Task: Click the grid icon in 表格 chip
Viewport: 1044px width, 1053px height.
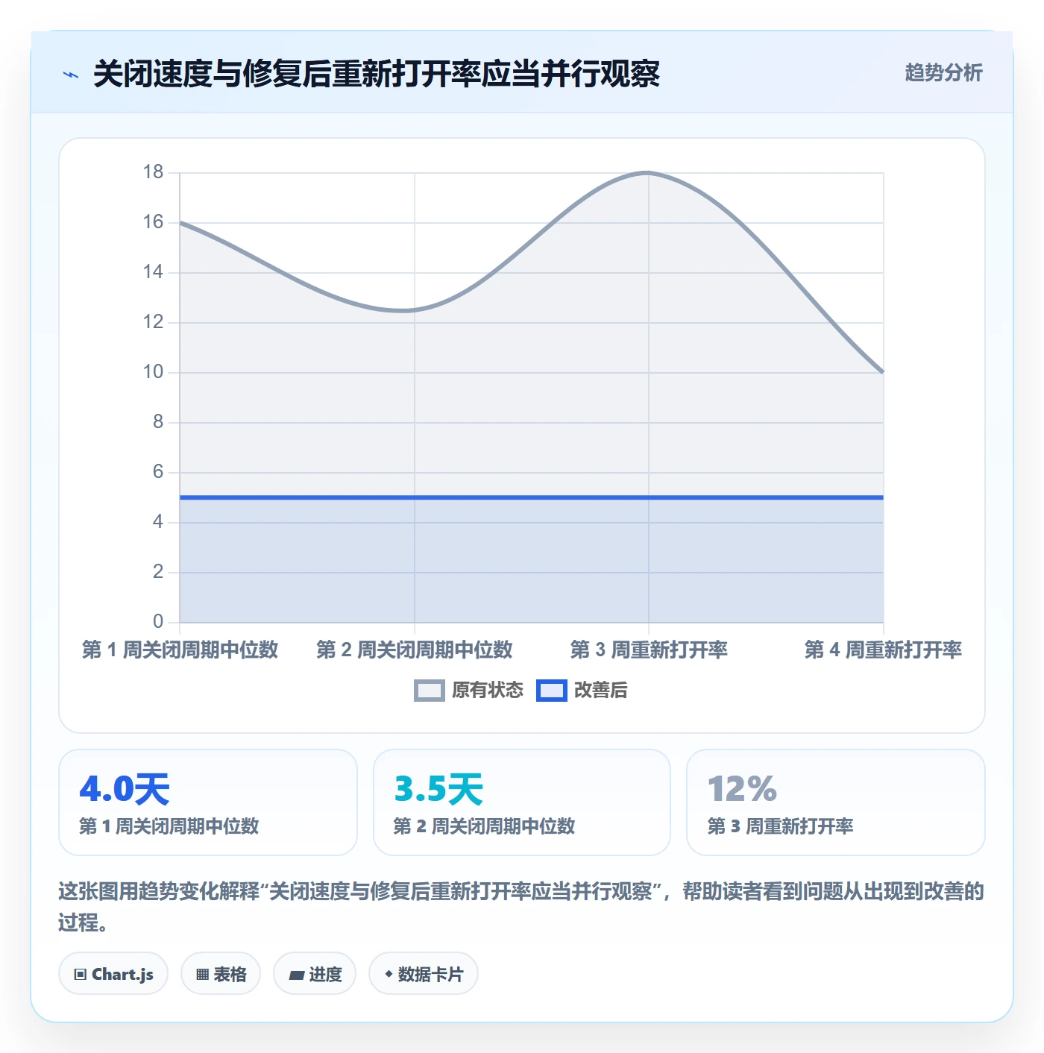Action: (202, 974)
